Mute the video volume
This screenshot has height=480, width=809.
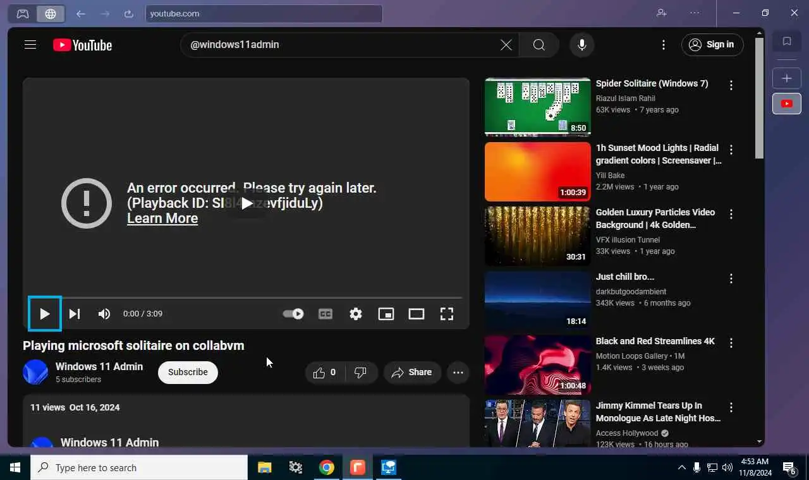point(104,314)
